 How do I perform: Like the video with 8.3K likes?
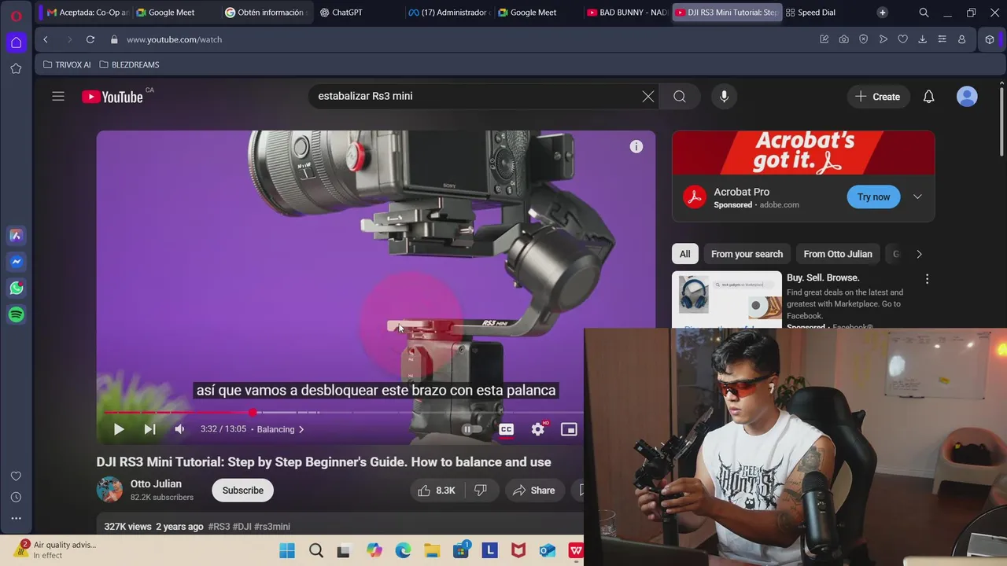tap(437, 491)
